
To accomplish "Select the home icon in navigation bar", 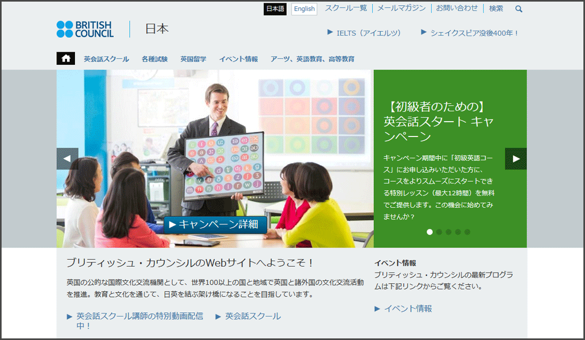I will click(x=65, y=58).
